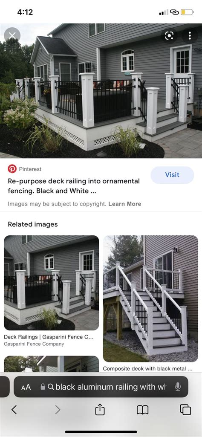The image size is (202, 437).
Task: Close the image preview with X icon
Action: coord(12,35)
